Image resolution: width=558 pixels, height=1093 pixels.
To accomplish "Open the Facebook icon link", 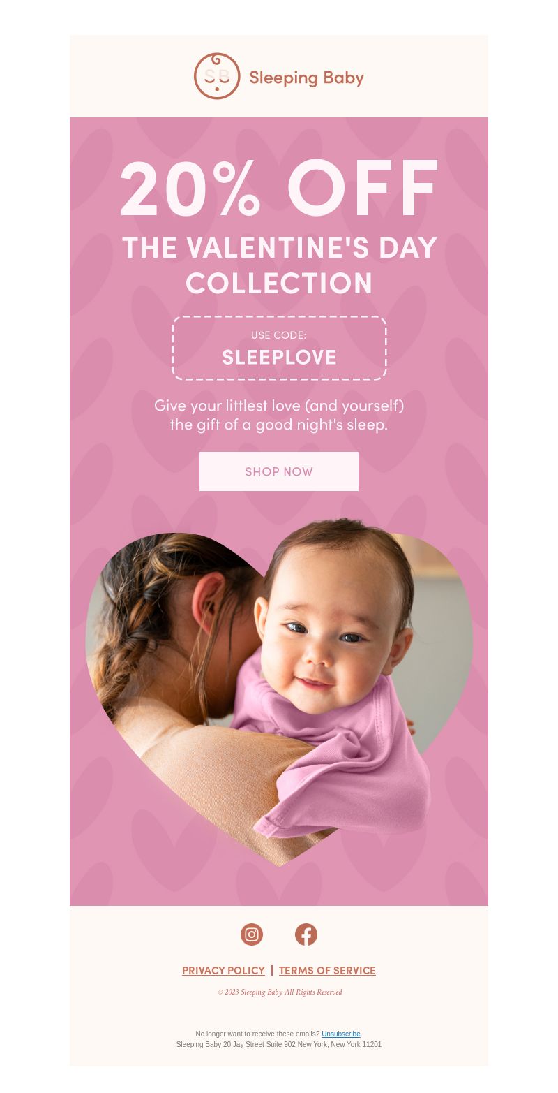I will [306, 934].
